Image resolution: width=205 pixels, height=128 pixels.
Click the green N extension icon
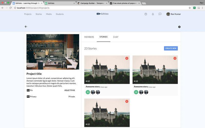click(x=194, y=8)
